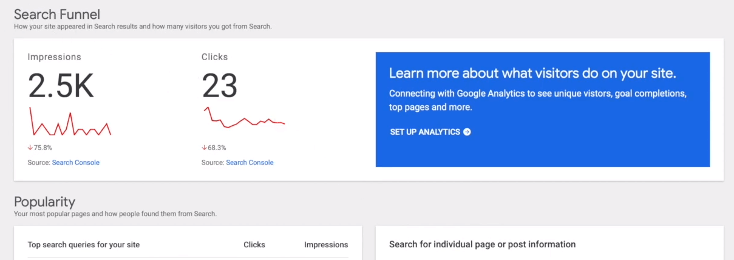Viewport: 734px width, 260px height.
Task: Click the Search Funnel section heading
Action: [57, 14]
